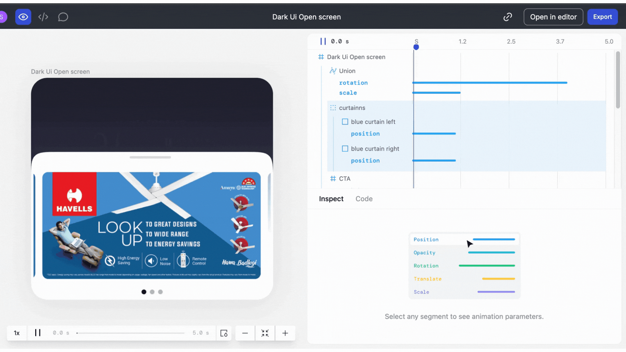Image resolution: width=626 pixels, height=352 pixels.
Task: Switch to the Code tab
Action: coord(364,199)
